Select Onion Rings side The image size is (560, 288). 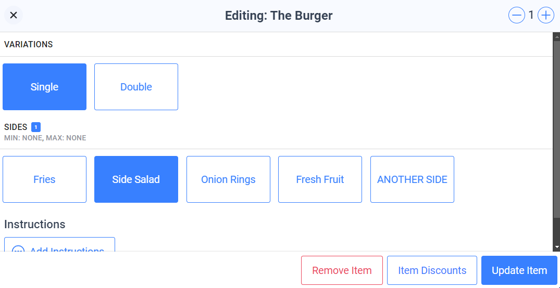(228, 179)
